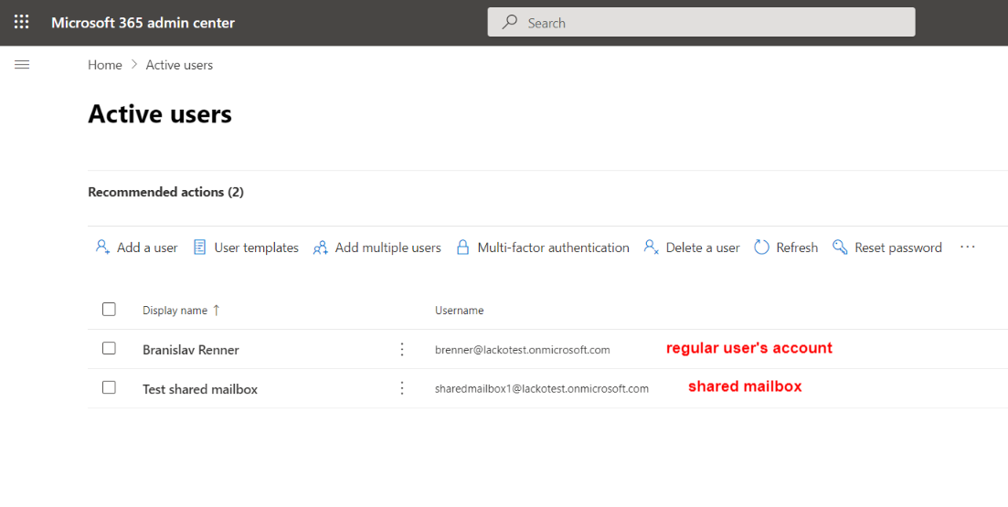Image resolution: width=1008 pixels, height=507 pixels.
Task: Tick the select-all users checkbox
Action: click(110, 309)
